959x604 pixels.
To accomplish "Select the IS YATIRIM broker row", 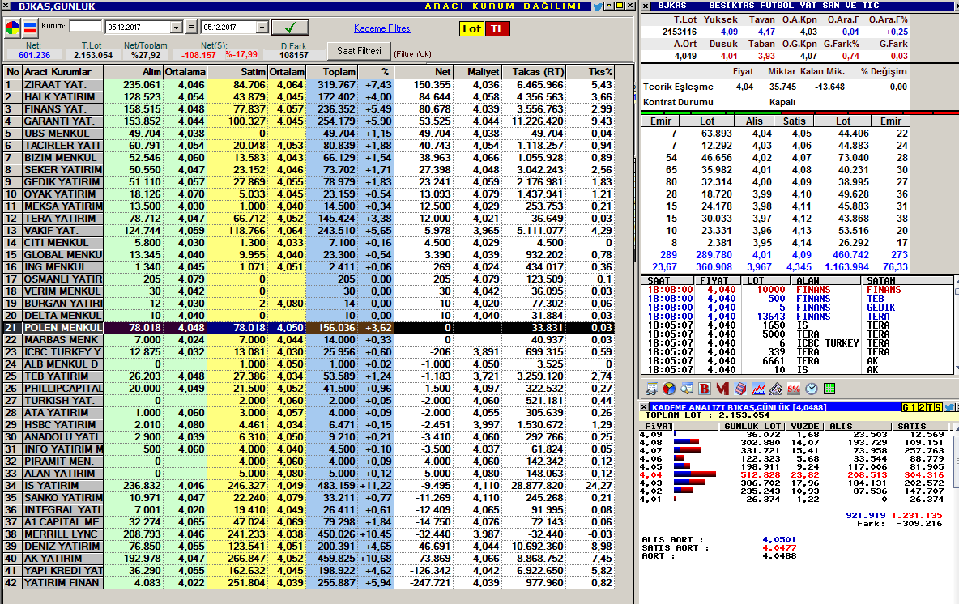I will click(x=309, y=486).
